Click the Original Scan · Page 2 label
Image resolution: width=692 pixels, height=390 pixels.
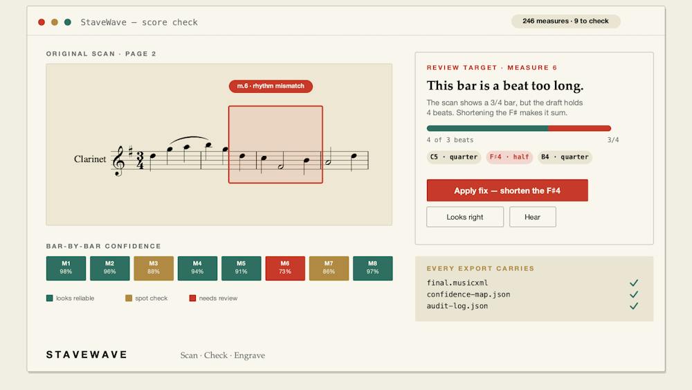[101, 54]
